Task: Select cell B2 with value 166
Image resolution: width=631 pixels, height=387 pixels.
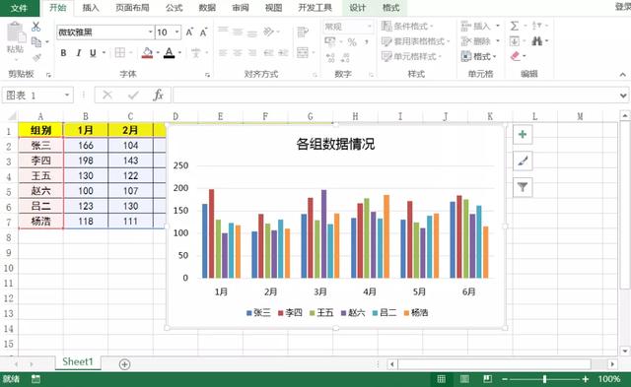Action: 86,145
